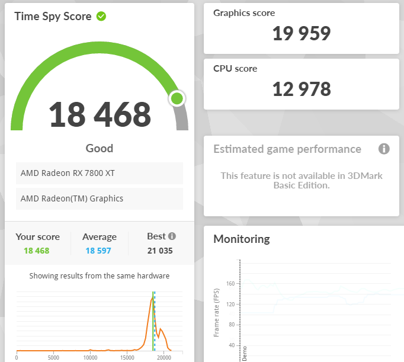This screenshot has width=404, height=362.
Task: Click the green Your score value 18 468
Action: point(37,251)
